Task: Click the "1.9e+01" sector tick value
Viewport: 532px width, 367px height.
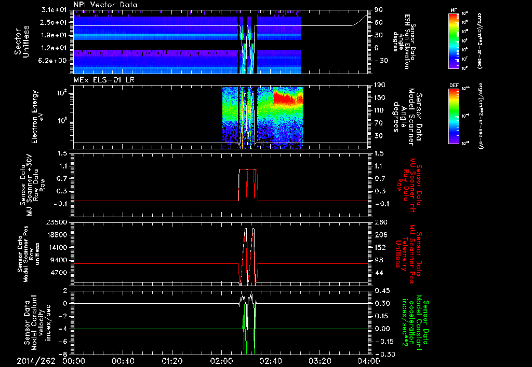Action: coord(54,35)
